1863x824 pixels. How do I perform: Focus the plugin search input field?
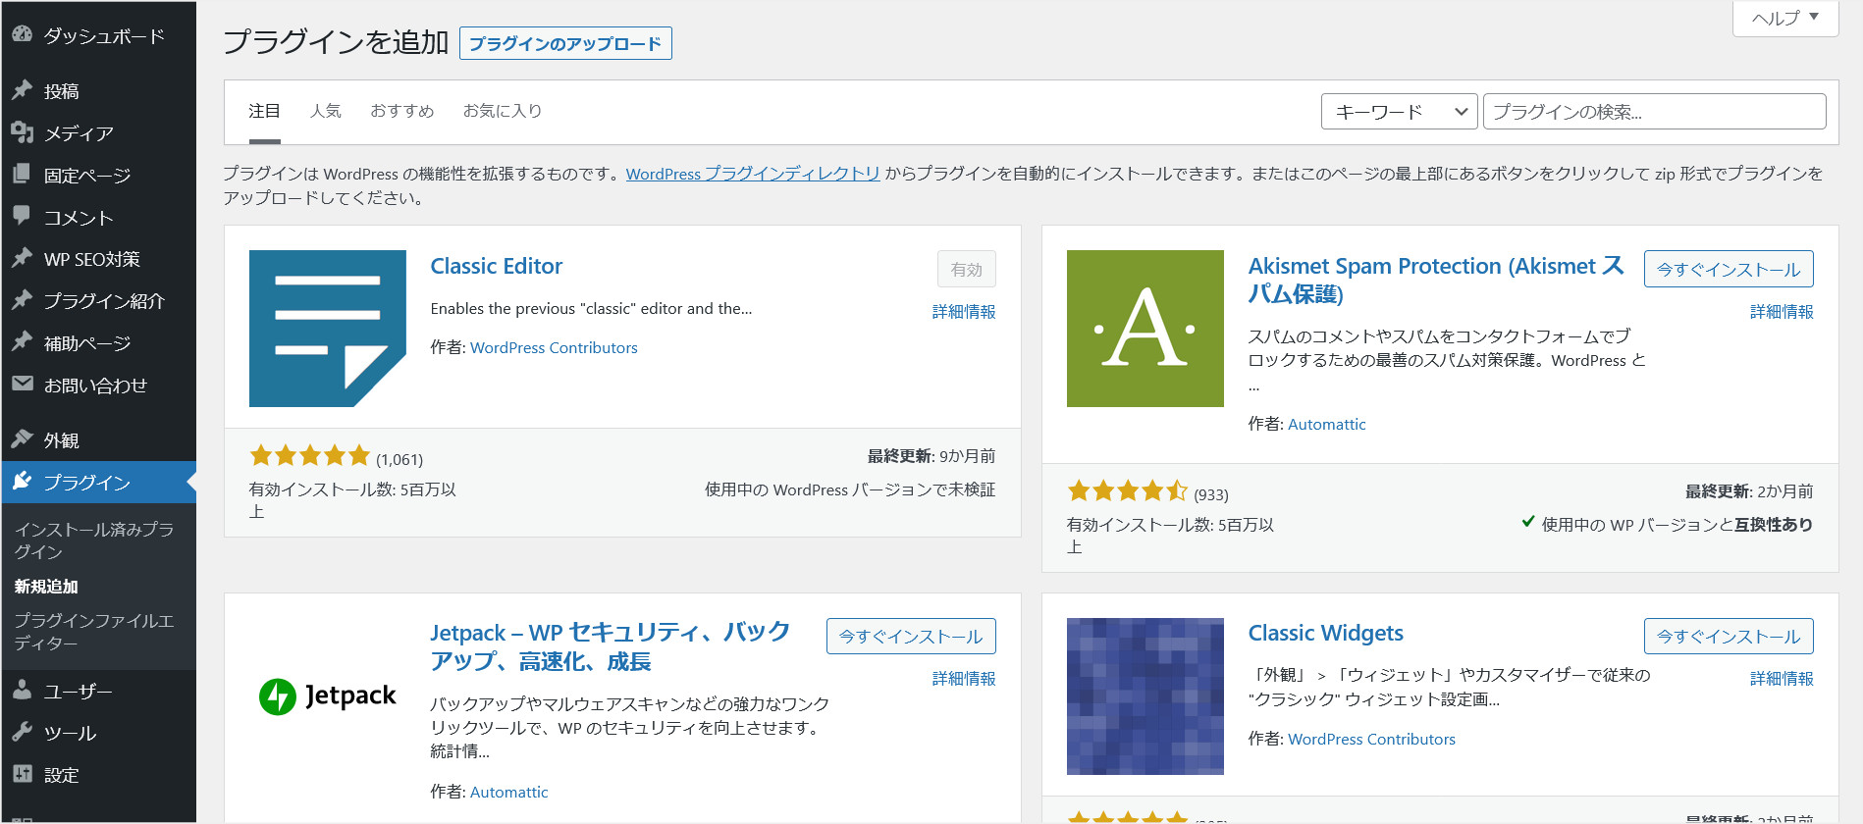click(1654, 112)
